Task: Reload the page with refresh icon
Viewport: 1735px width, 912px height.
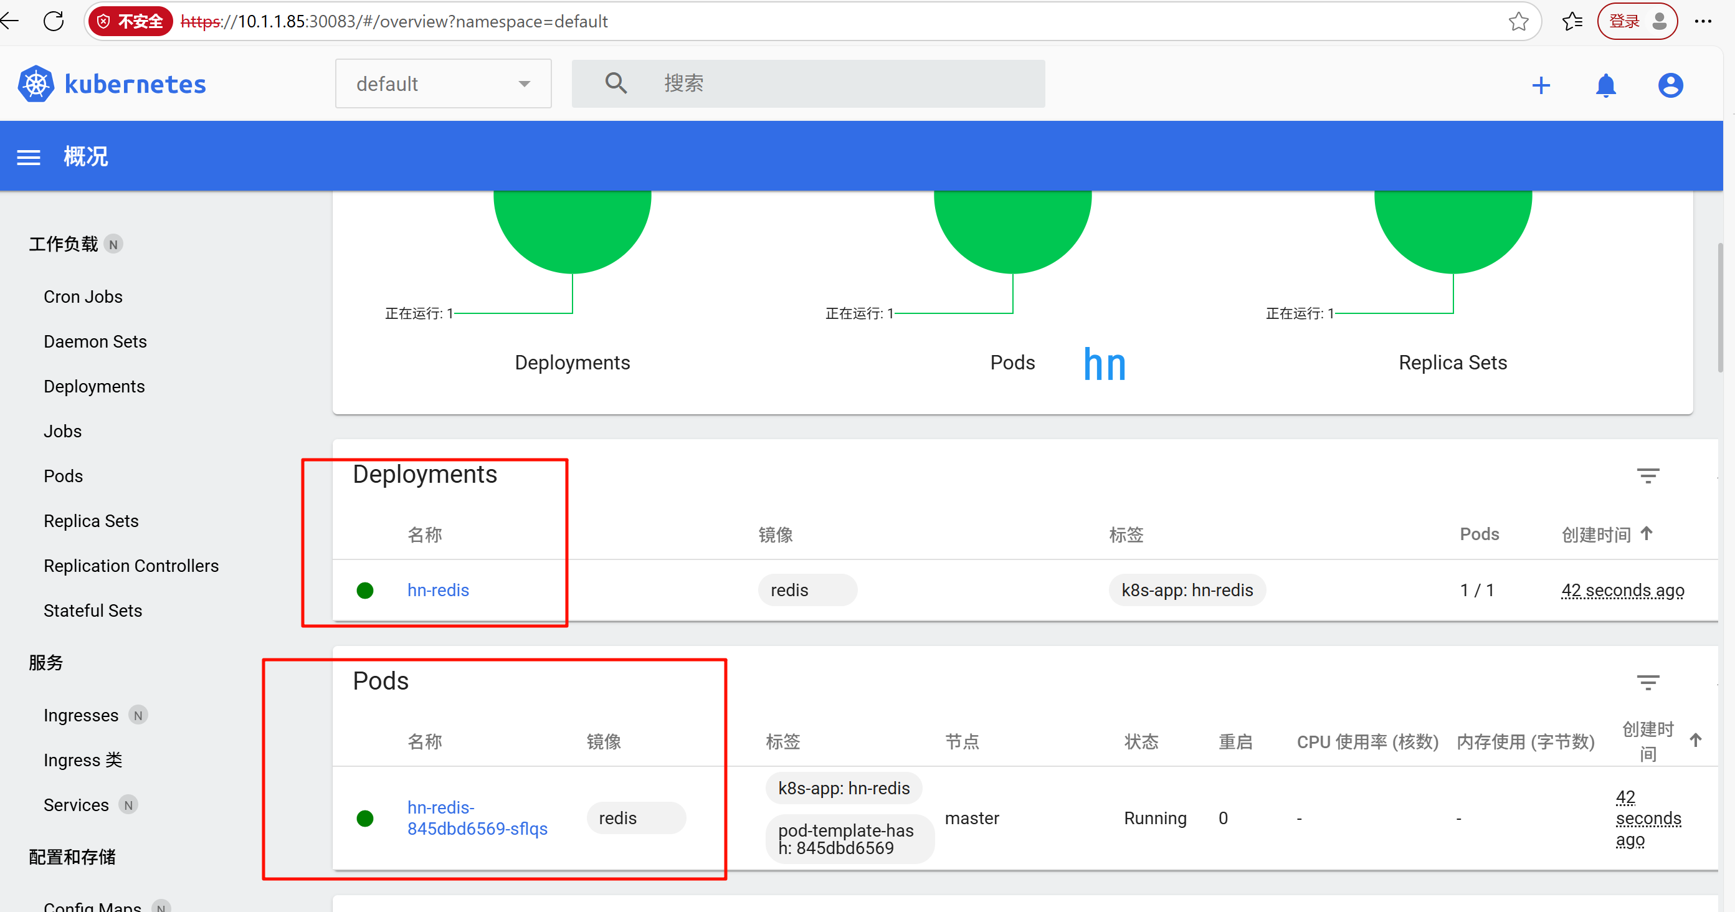Action: point(53,22)
